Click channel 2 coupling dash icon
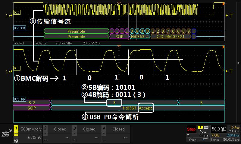241x144 pixels. (45, 133)
